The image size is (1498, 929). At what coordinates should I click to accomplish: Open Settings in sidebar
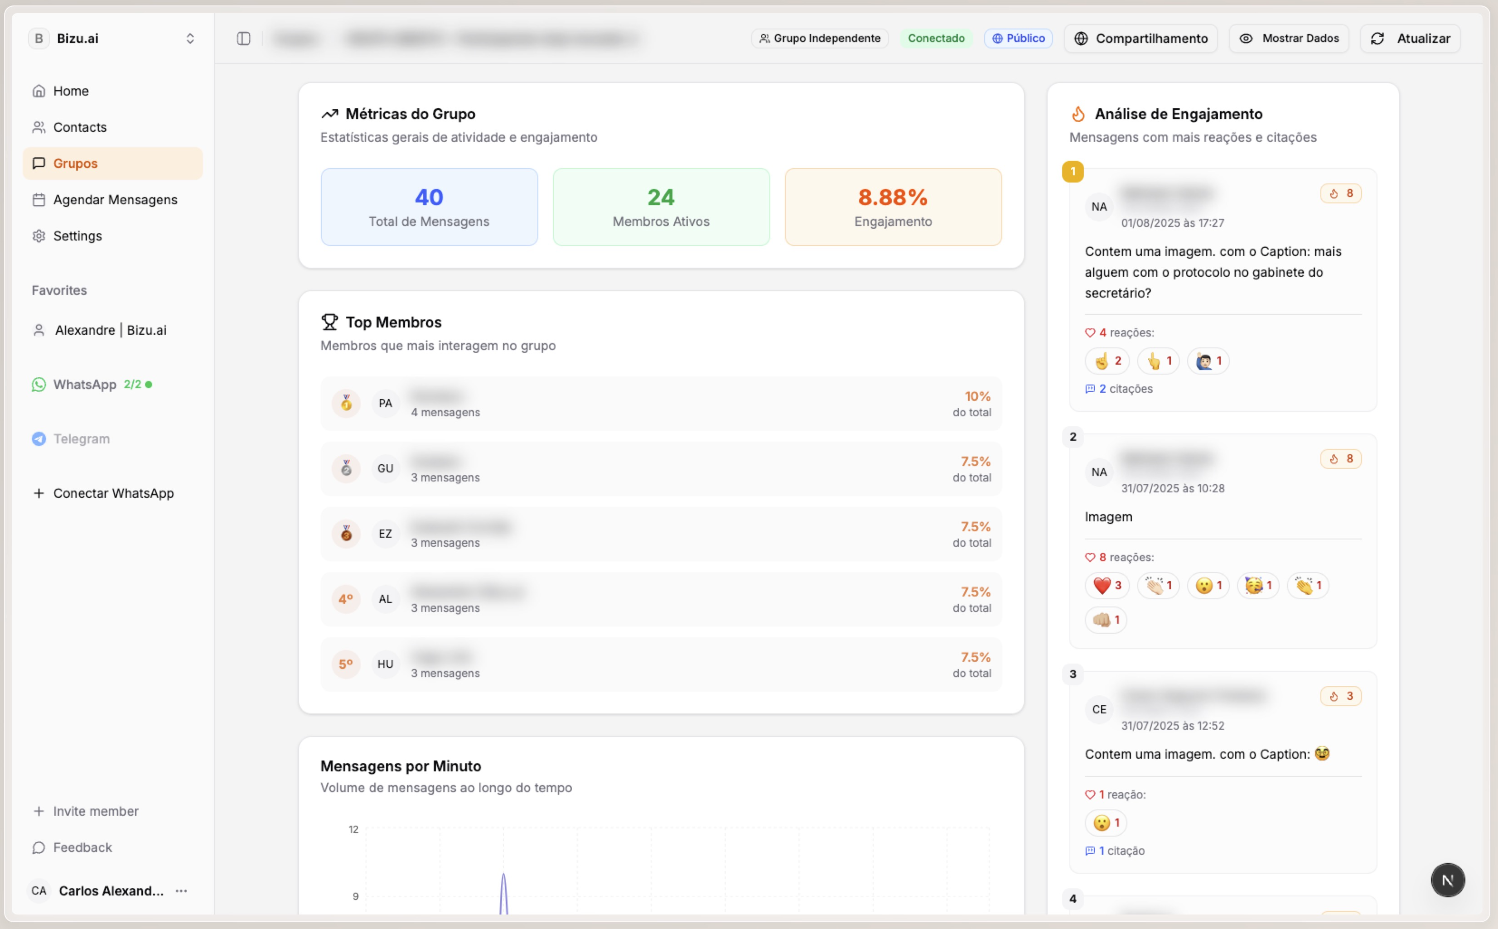pos(112,236)
